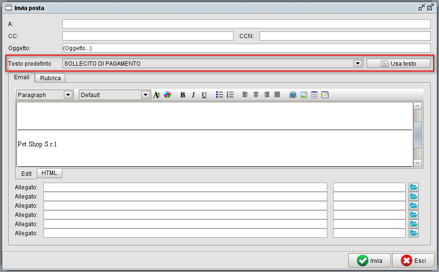Open the text color wheel picker
Screen dimensions: 439x272
click(167, 95)
